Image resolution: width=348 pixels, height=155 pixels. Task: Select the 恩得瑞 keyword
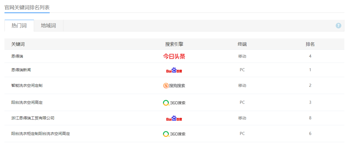point(17,56)
